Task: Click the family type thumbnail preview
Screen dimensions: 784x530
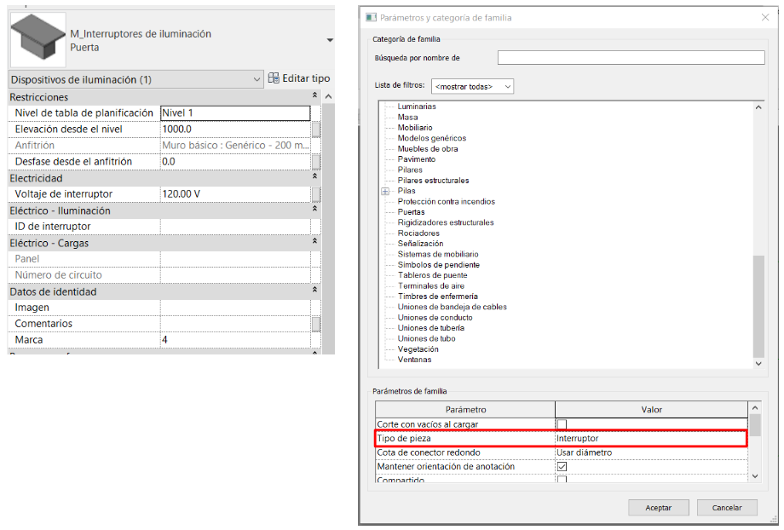Action: pyautogui.click(x=38, y=39)
